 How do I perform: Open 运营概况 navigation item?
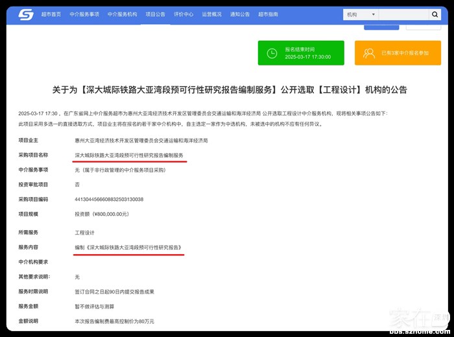(x=211, y=14)
